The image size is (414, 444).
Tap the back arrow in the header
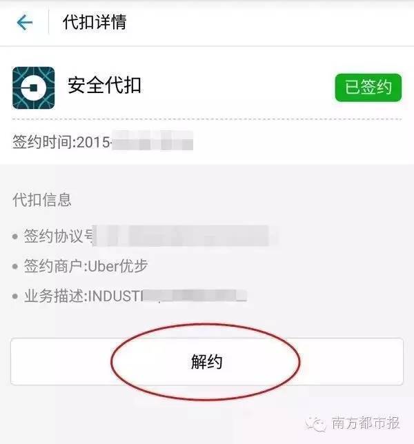pyautogui.click(x=25, y=22)
